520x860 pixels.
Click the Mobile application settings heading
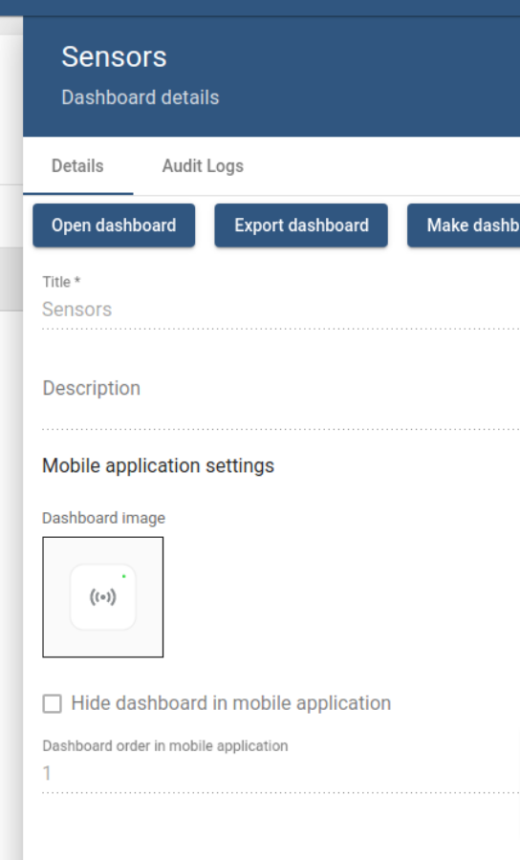[158, 465]
